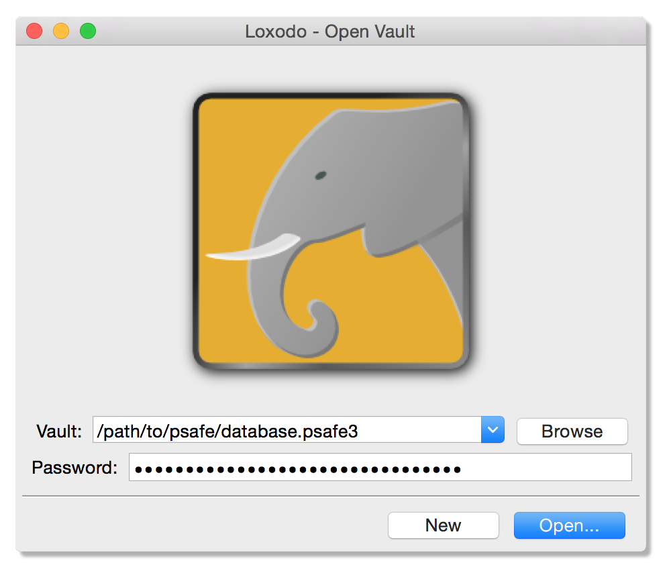This screenshot has width=667, height=569.
Task: Click the 'Loxodo - Open Vault' title text
Action: point(329,32)
